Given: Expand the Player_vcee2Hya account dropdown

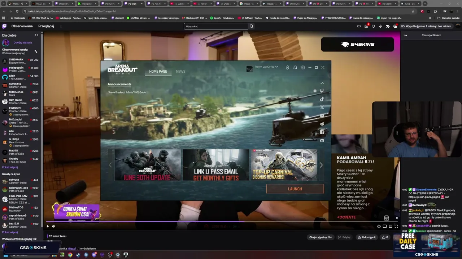Looking at the screenshot, I should point(276,67).
